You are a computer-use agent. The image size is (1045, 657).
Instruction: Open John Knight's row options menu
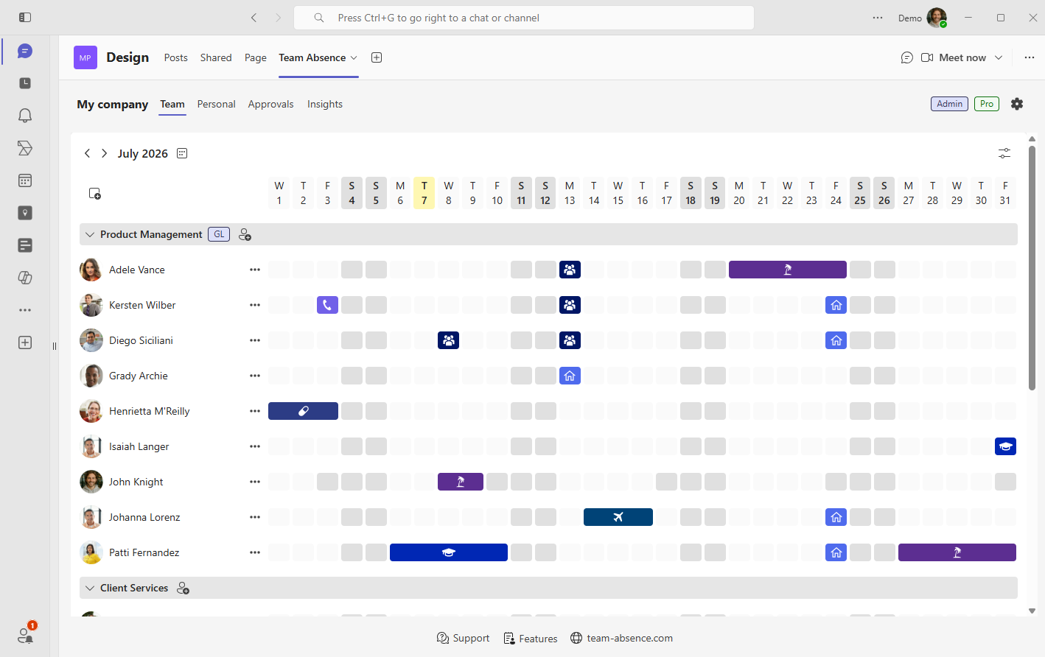(255, 482)
